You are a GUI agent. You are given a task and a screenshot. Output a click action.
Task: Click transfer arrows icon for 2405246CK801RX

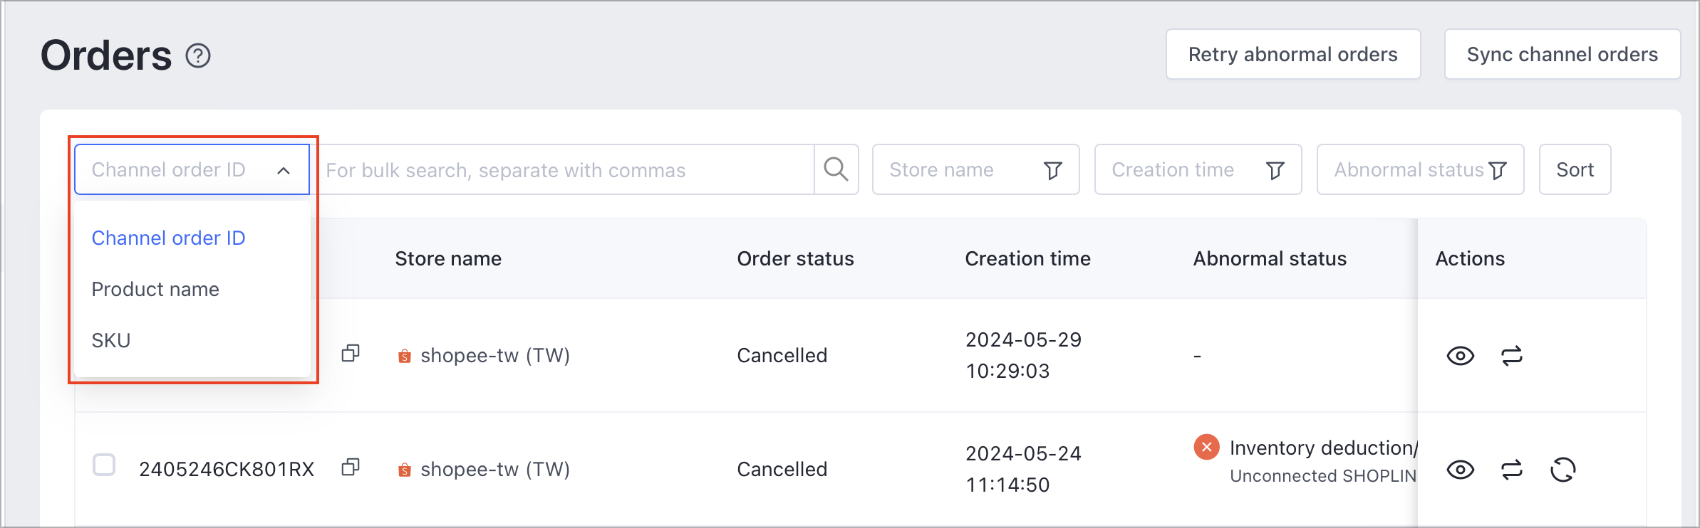pos(1512,470)
